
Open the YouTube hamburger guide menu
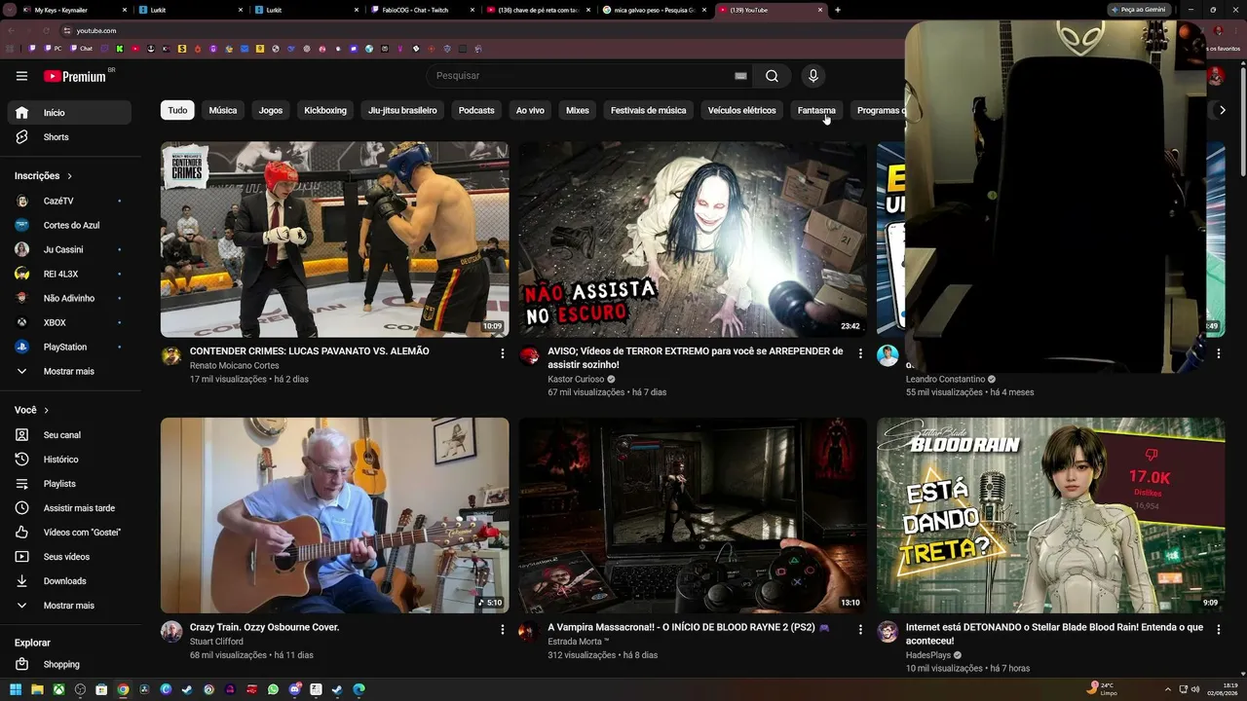[21, 76]
